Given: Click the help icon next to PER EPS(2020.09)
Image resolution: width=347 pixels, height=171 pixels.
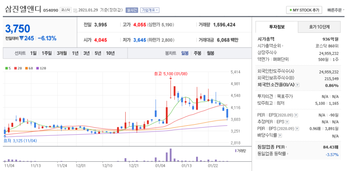Looking at the screenshot, I should 296,115.
